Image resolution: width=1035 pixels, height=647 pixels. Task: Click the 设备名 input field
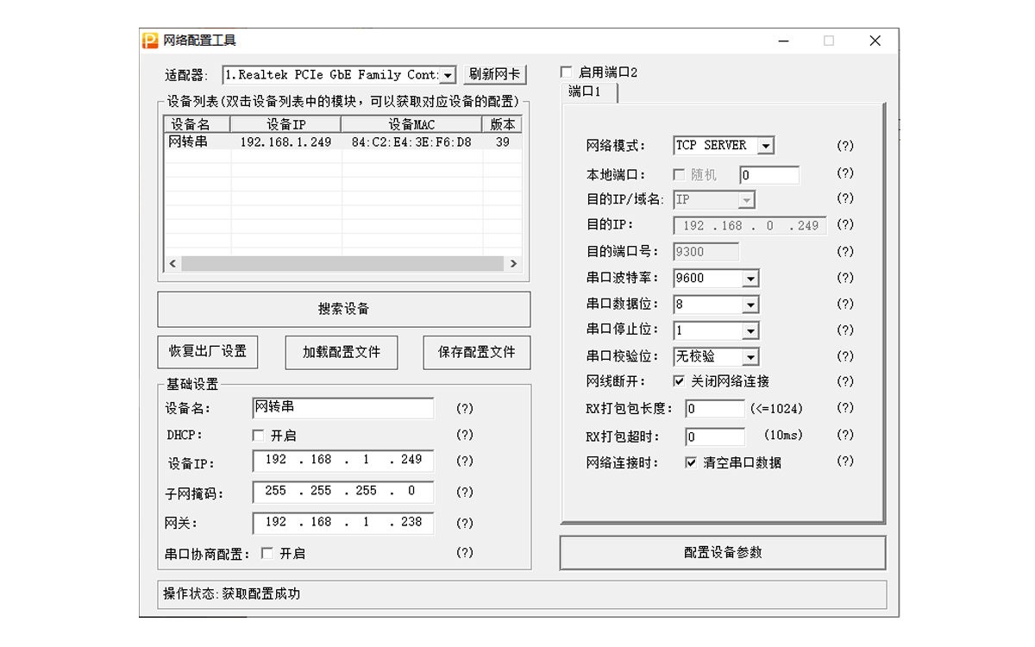coord(343,408)
